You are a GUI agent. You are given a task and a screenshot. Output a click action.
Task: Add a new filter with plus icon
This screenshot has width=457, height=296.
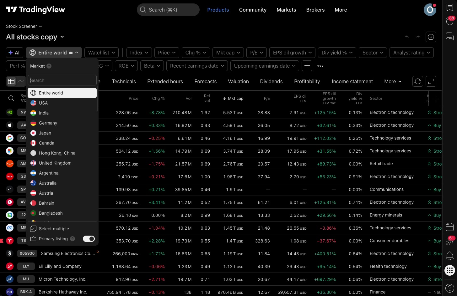(x=307, y=66)
